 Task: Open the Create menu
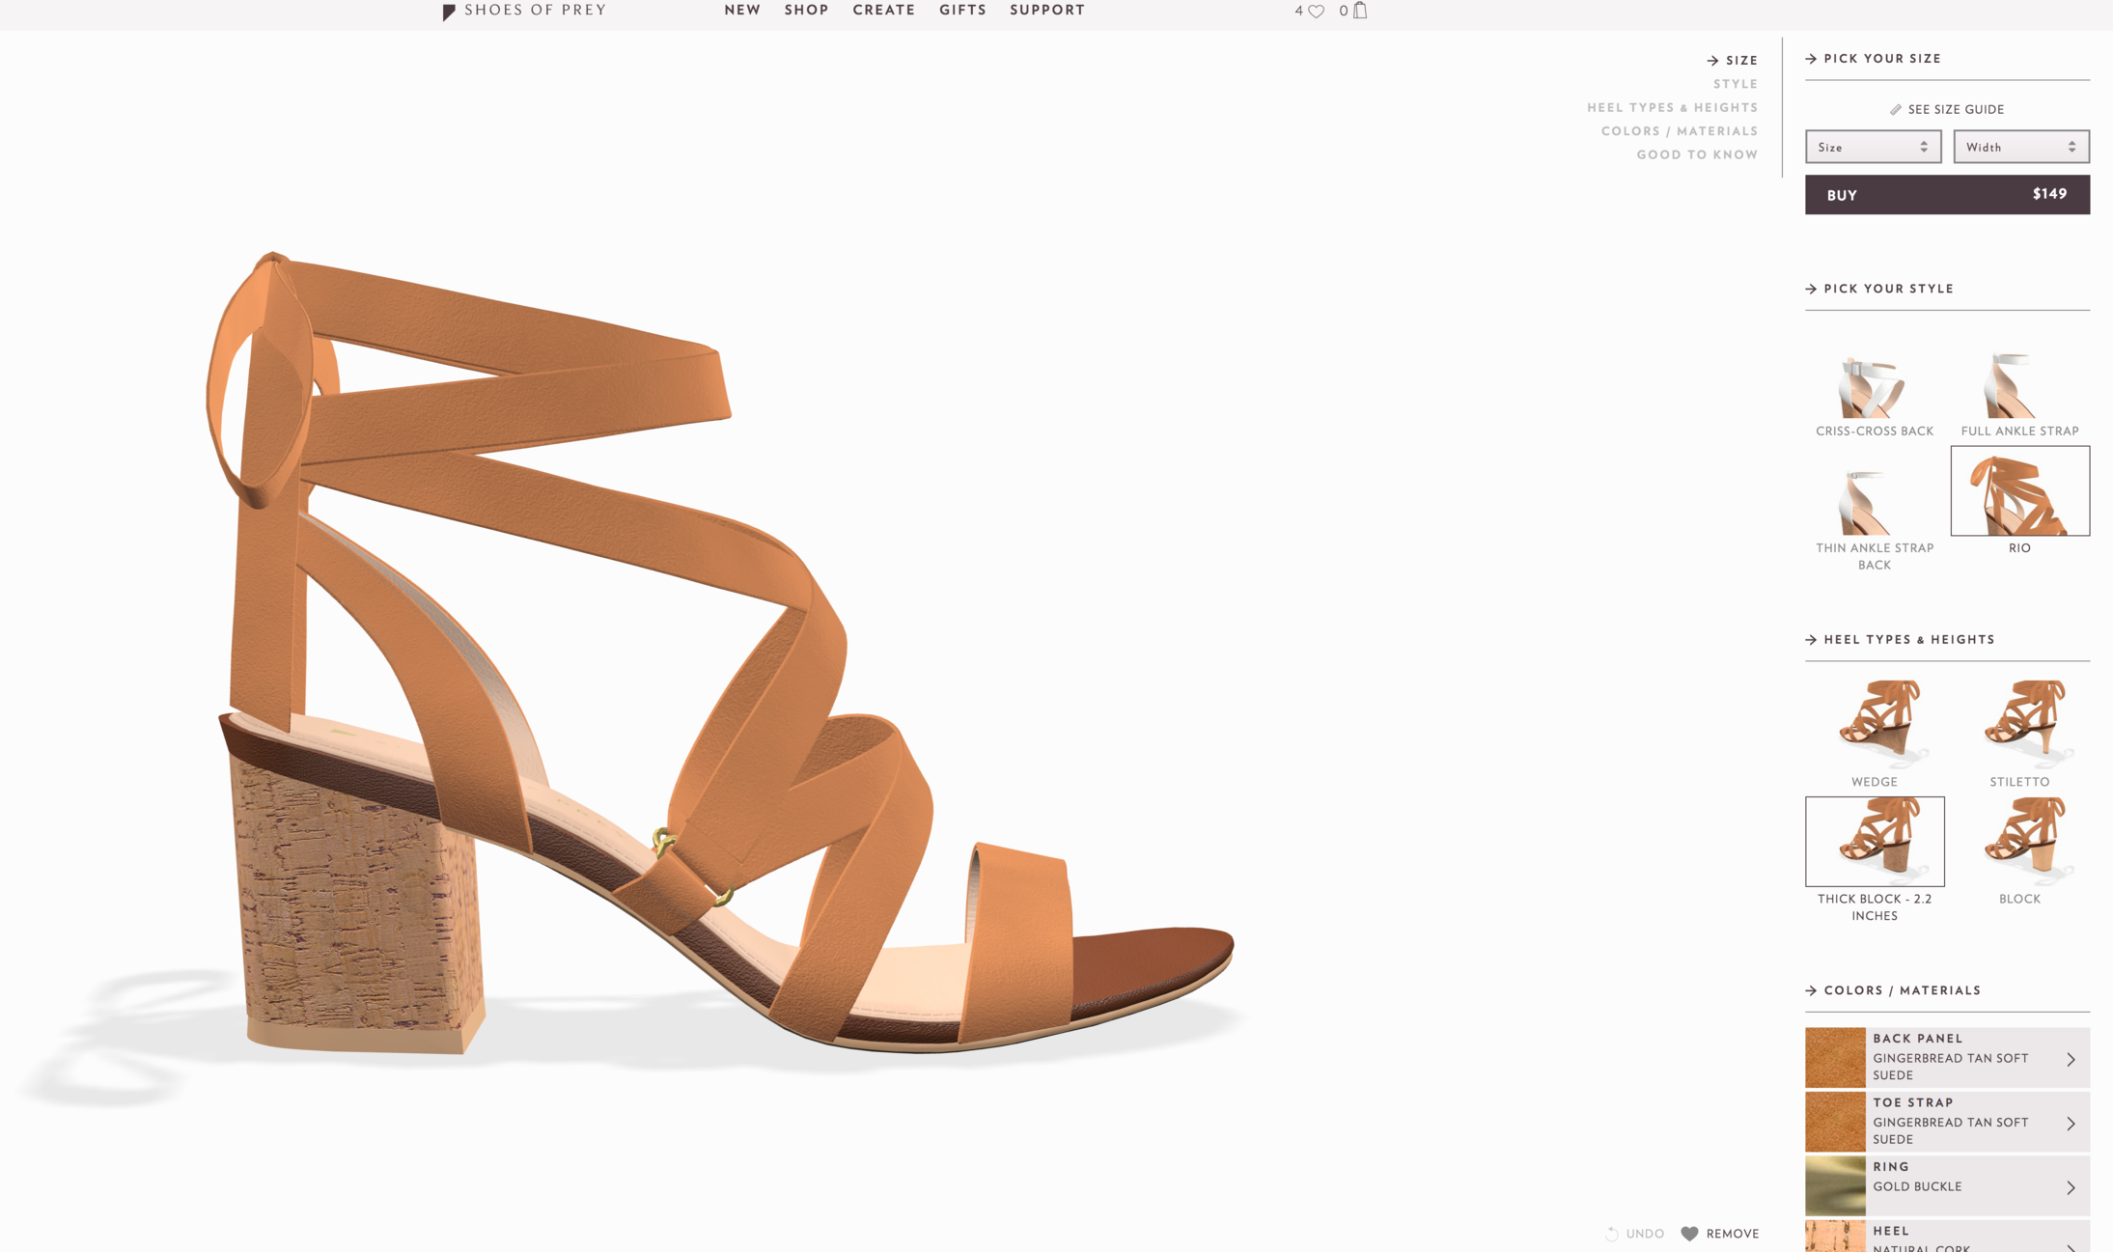click(x=883, y=11)
